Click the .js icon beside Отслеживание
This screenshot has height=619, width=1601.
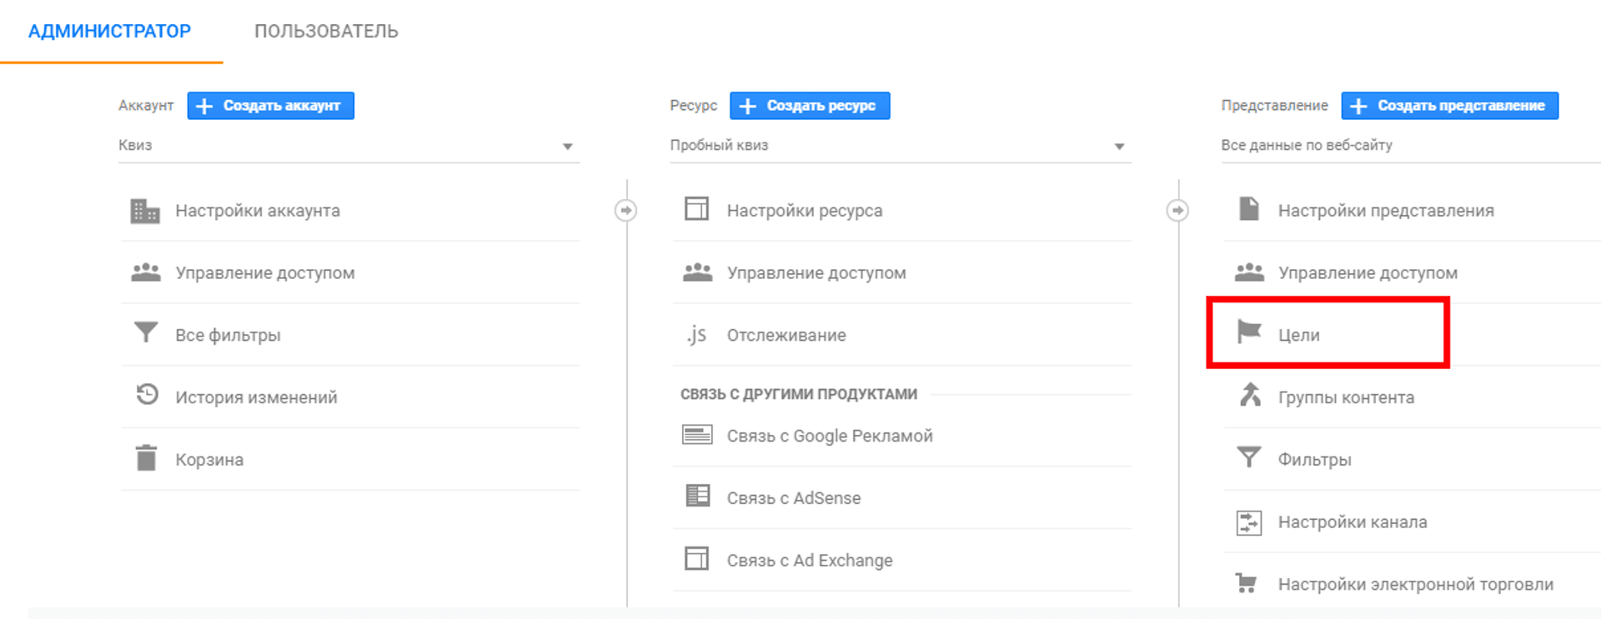[696, 335]
